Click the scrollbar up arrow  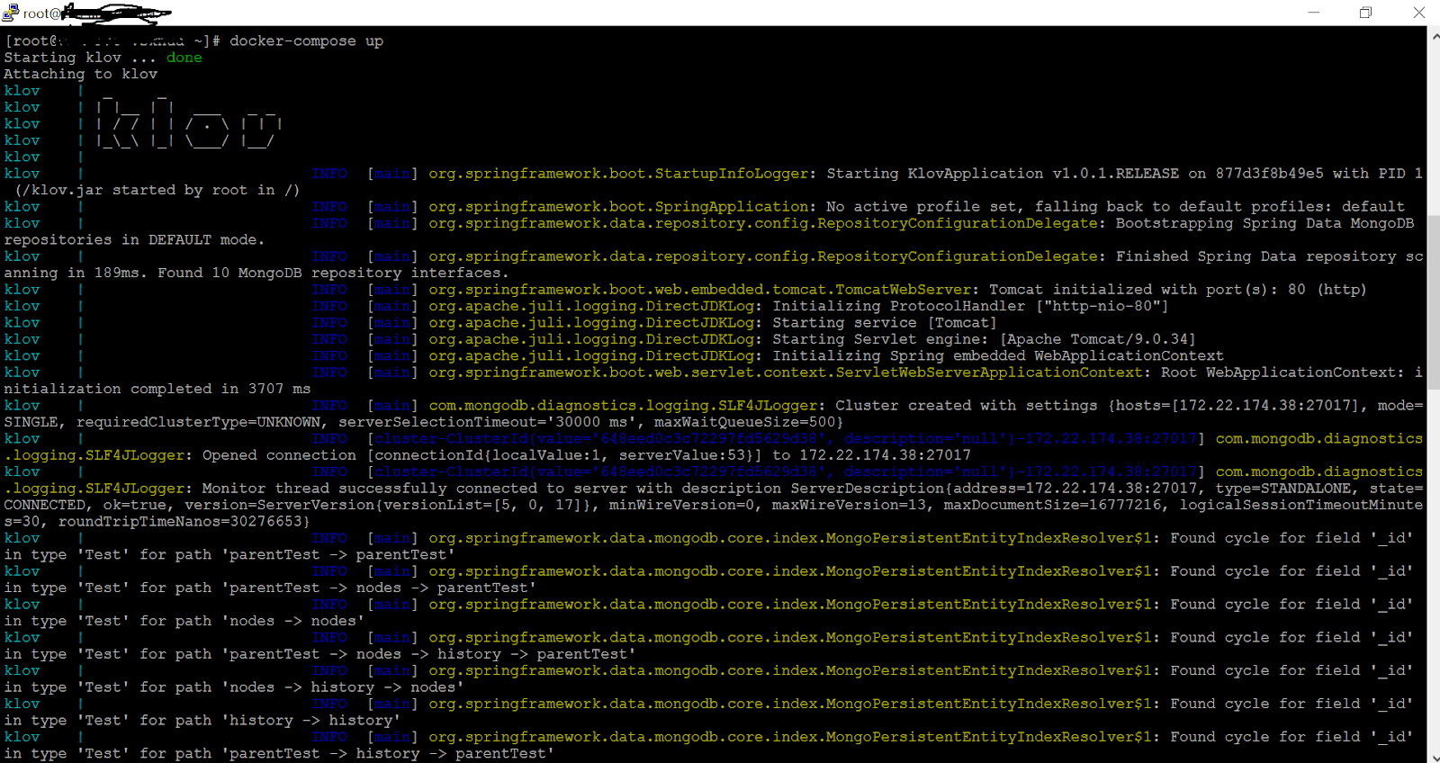pyautogui.click(x=1434, y=36)
